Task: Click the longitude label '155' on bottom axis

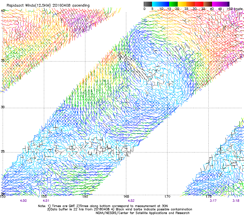Action: pyautogui.click(x=44, y=196)
